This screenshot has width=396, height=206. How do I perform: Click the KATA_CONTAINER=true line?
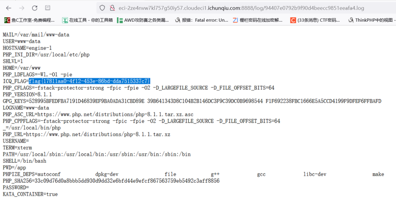pos(30,194)
